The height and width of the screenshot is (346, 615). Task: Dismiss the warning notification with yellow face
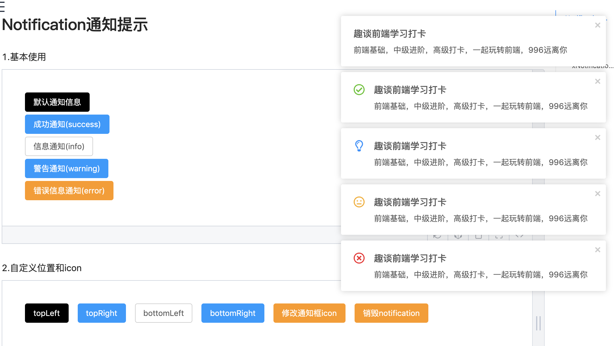tap(598, 194)
